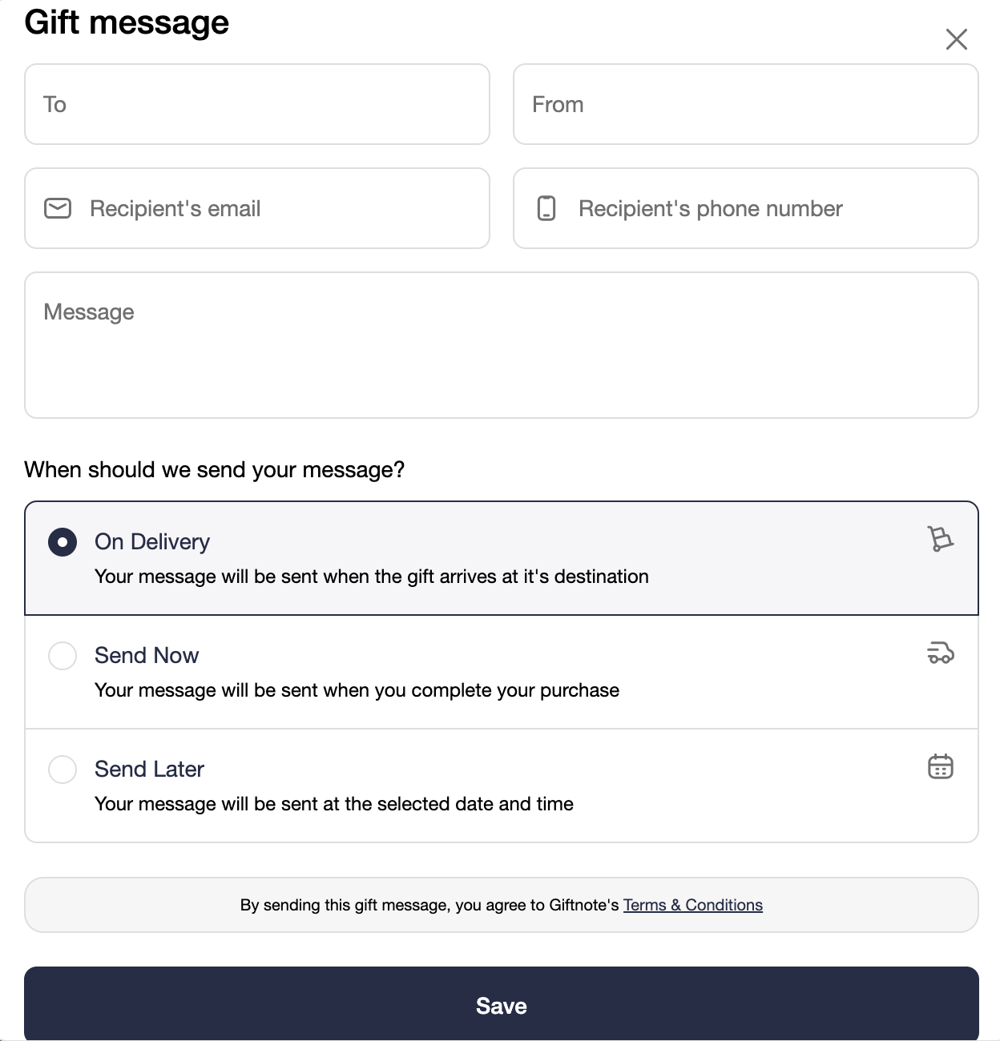Select the Send Later radio button
The width and height of the screenshot is (1000, 1041).
point(62,770)
